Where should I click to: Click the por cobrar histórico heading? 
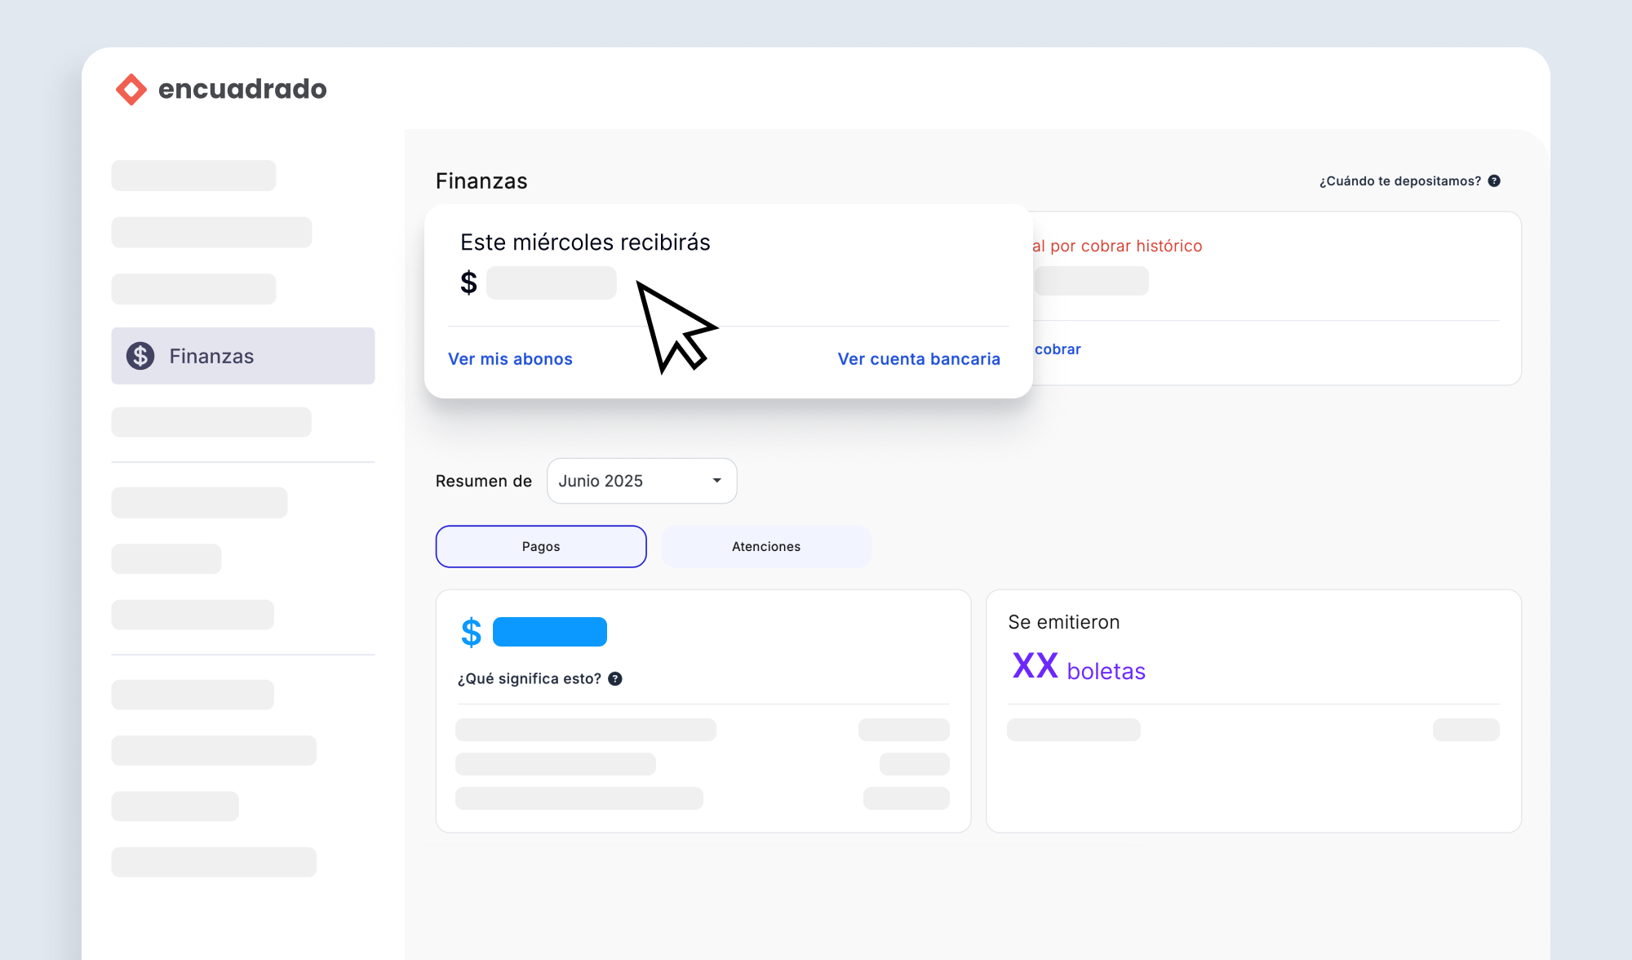pos(1118,246)
